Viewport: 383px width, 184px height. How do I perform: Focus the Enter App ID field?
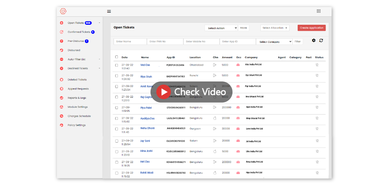pos(238,41)
